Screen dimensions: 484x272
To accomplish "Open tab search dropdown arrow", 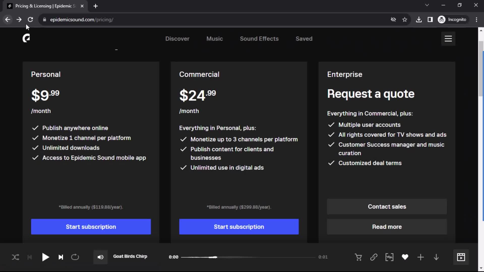I will click(427, 5).
